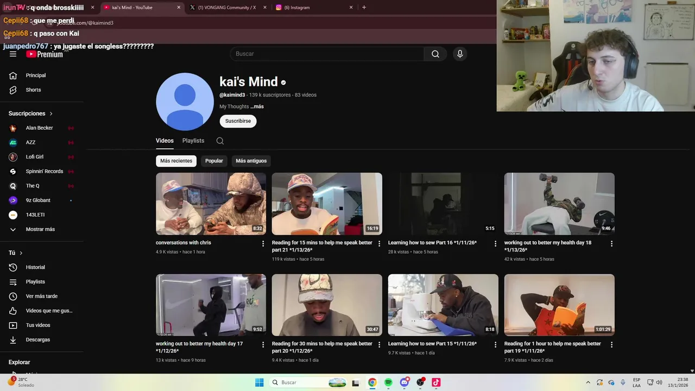
Task: Open the Alan Becker subscription
Action: point(39,128)
